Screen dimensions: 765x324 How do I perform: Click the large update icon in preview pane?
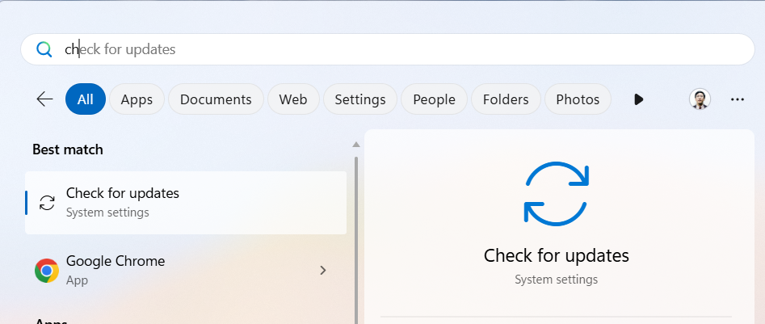click(x=556, y=193)
